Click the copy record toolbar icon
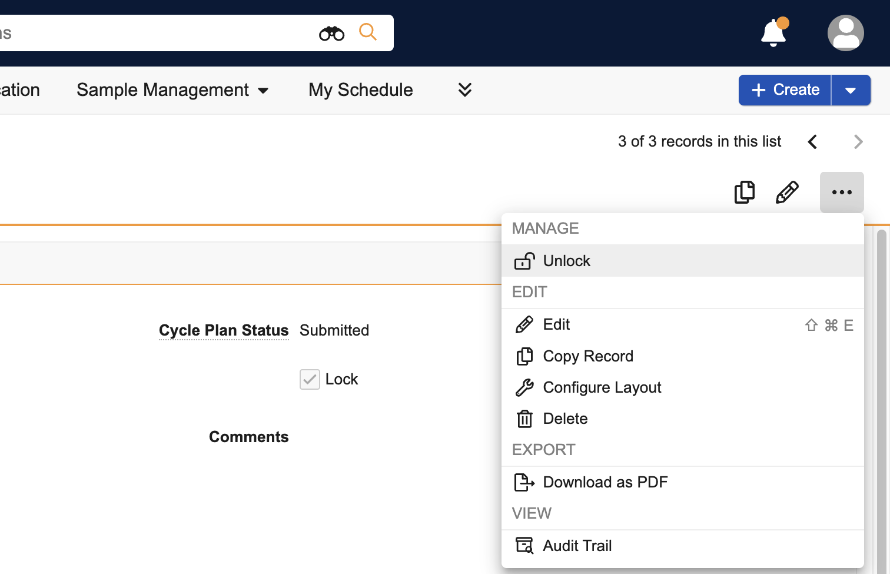 [744, 193]
